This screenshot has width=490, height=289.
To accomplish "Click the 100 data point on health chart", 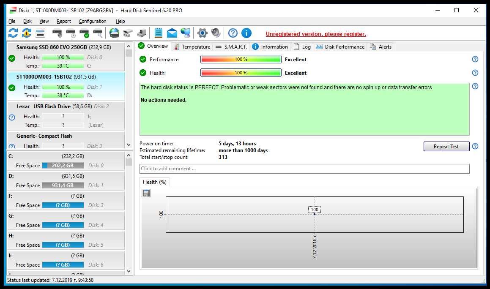I will coord(315,214).
